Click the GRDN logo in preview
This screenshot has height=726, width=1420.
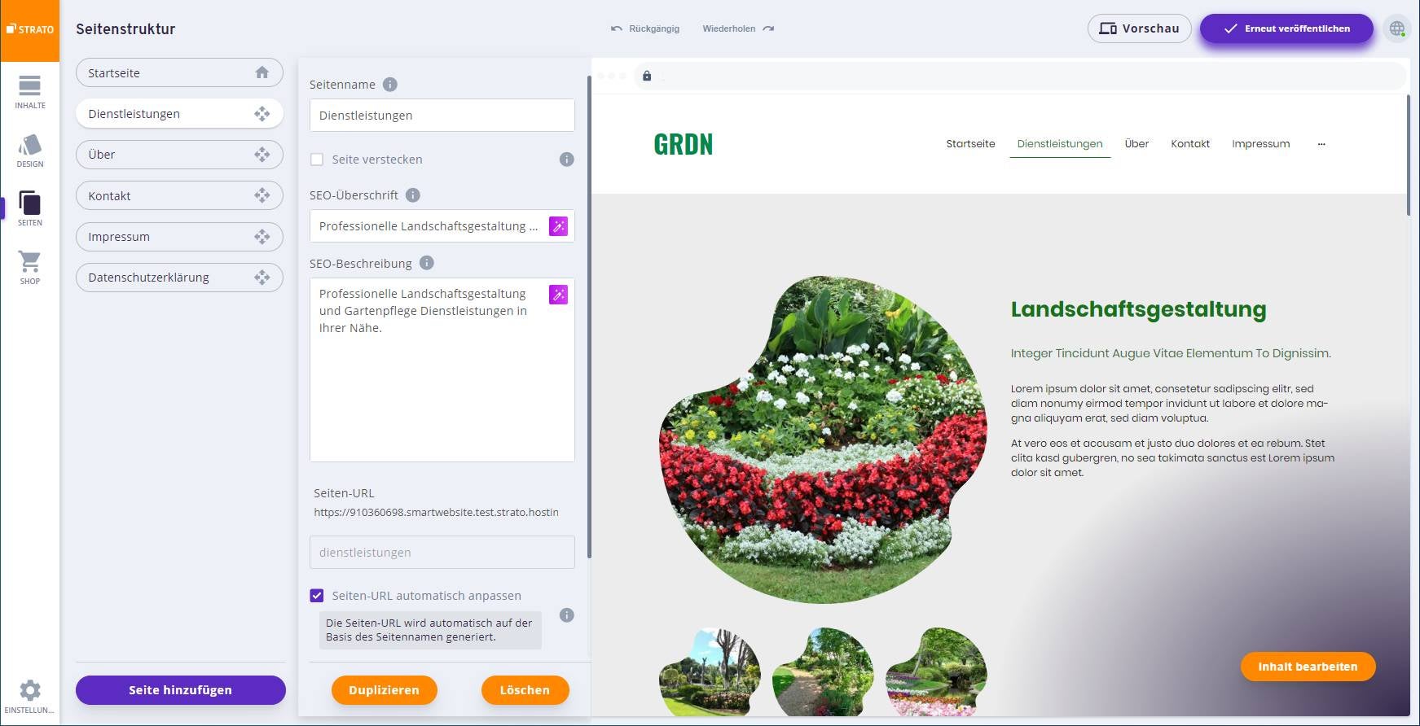point(684,144)
